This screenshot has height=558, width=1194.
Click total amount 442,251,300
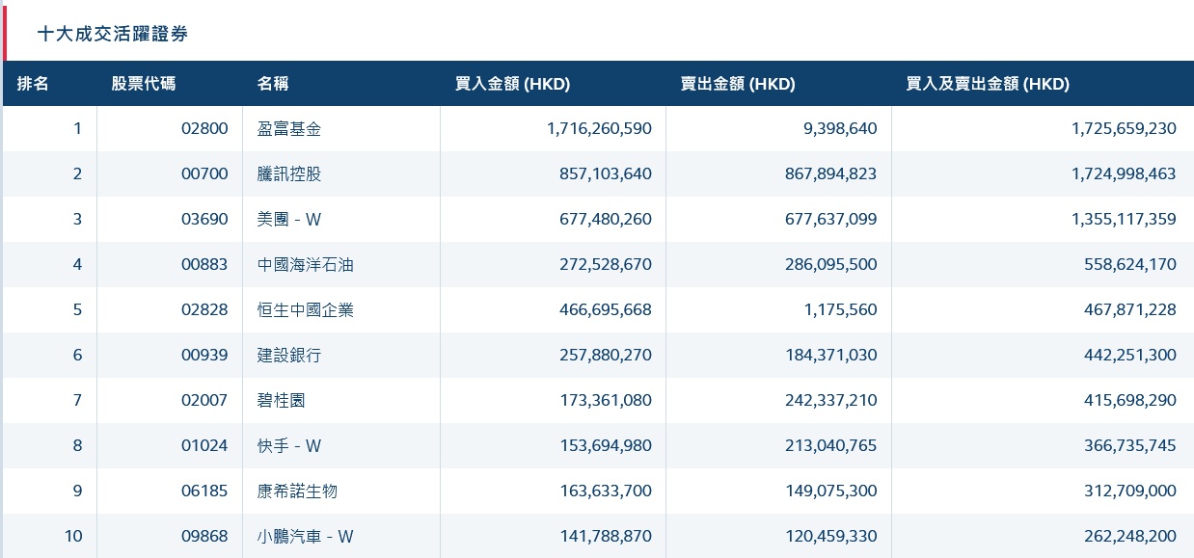click(1130, 355)
